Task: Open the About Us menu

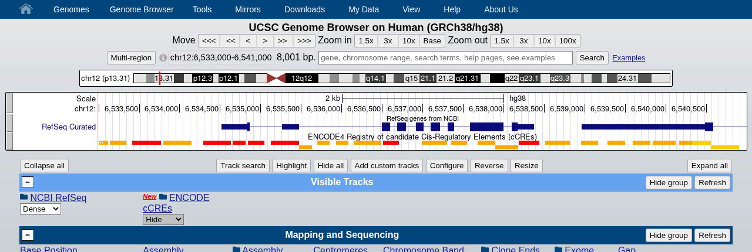Action: click(x=501, y=9)
